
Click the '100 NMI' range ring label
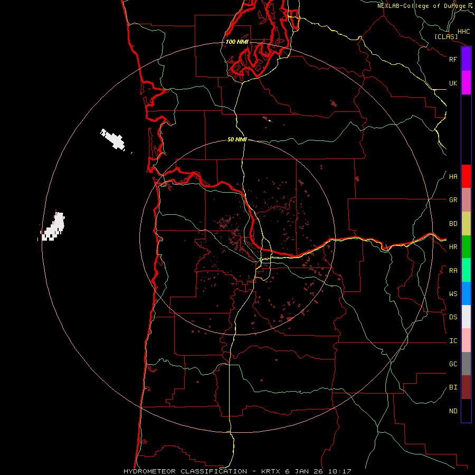click(x=237, y=42)
